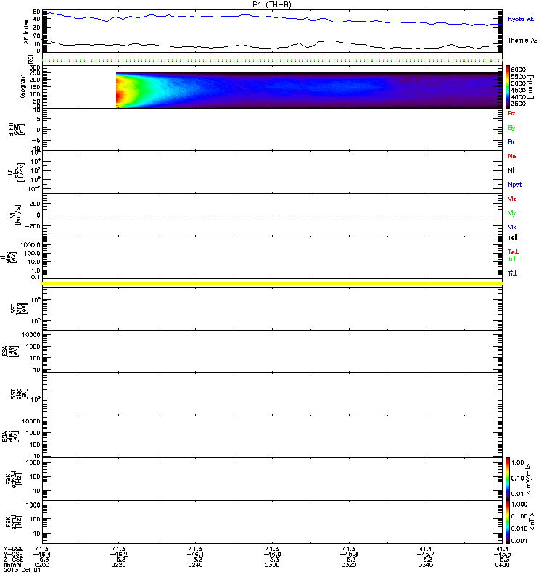
Task: Click the 0220 time axis label
Action: pyautogui.click(x=118, y=565)
